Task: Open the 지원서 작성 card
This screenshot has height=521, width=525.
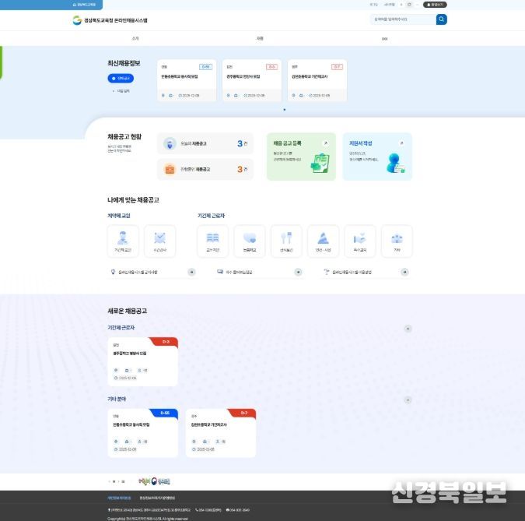Action: tap(377, 156)
